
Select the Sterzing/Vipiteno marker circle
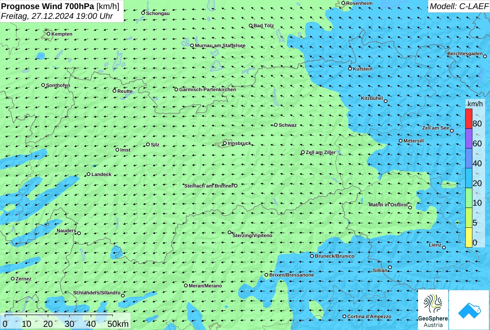click(230, 232)
